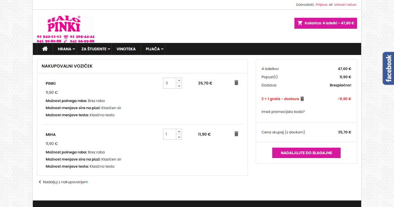Image resolution: width=394 pixels, height=207 pixels.
Task: Go to the home page icon
Action: [x=45, y=49]
